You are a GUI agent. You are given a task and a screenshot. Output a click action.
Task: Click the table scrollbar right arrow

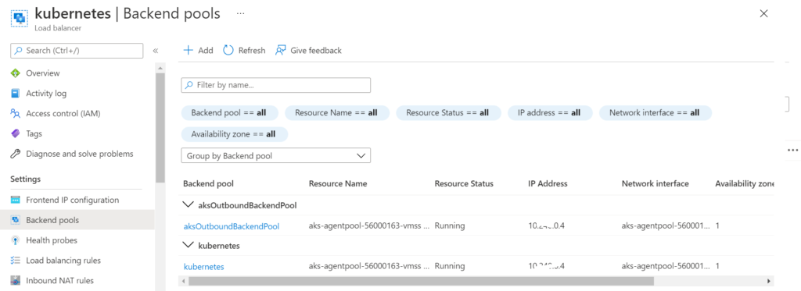coord(769,281)
